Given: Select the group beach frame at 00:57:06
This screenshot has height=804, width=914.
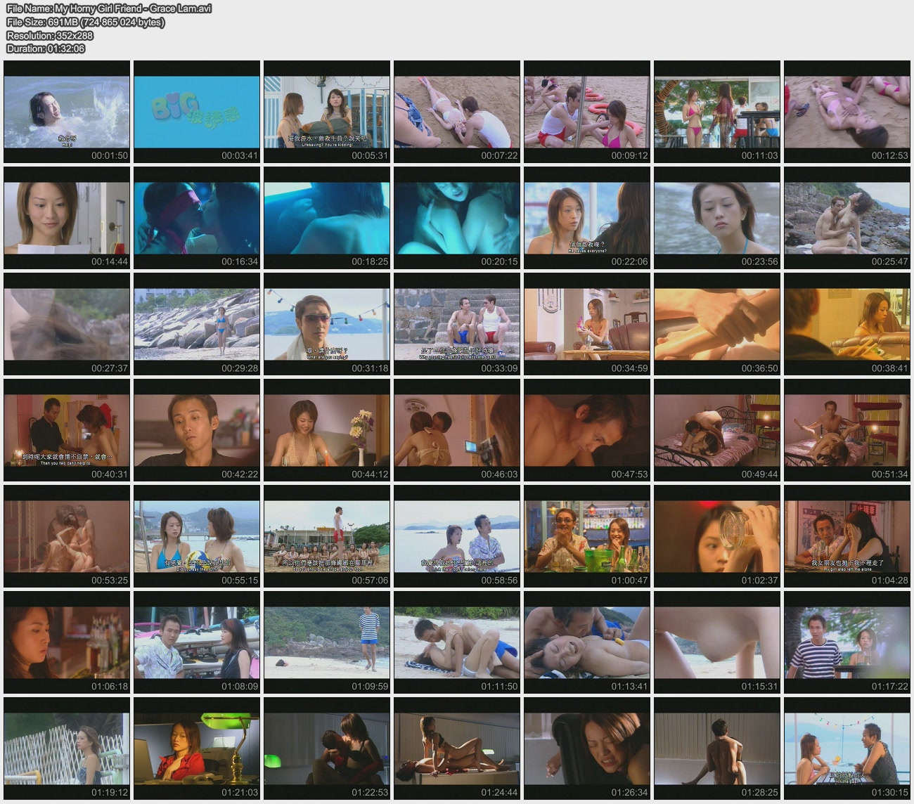Looking at the screenshot, I should point(327,536).
